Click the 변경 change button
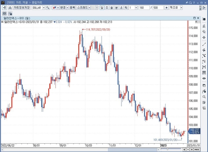The height and width of the screenshot is (152, 208). 63,7
